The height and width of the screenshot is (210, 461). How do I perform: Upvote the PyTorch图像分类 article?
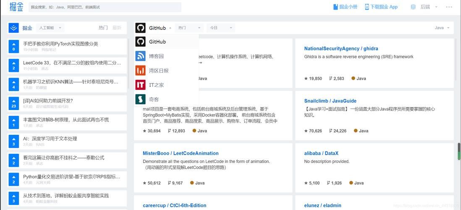click(13, 47)
